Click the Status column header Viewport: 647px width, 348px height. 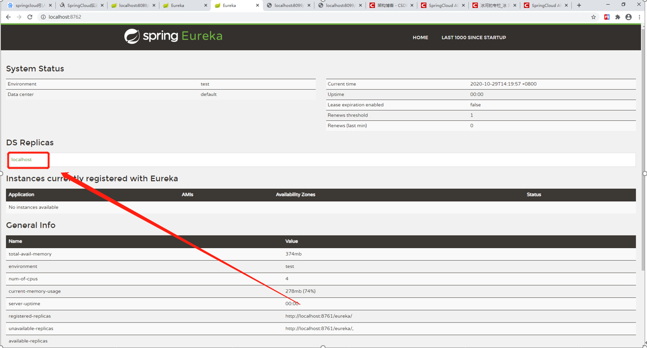tap(534, 195)
